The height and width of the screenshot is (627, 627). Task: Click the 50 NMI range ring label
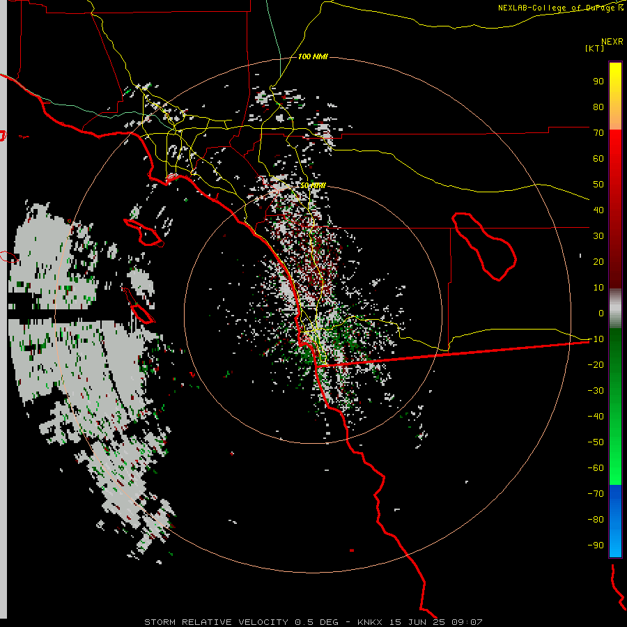click(x=313, y=185)
